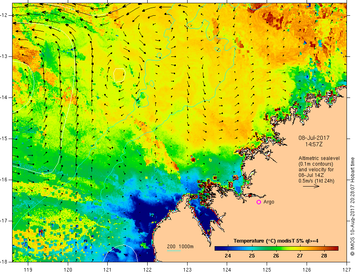The width and height of the screenshot is (355, 274).
Task: Click the IMOS copyright timestamp text
Action: pos(352,206)
